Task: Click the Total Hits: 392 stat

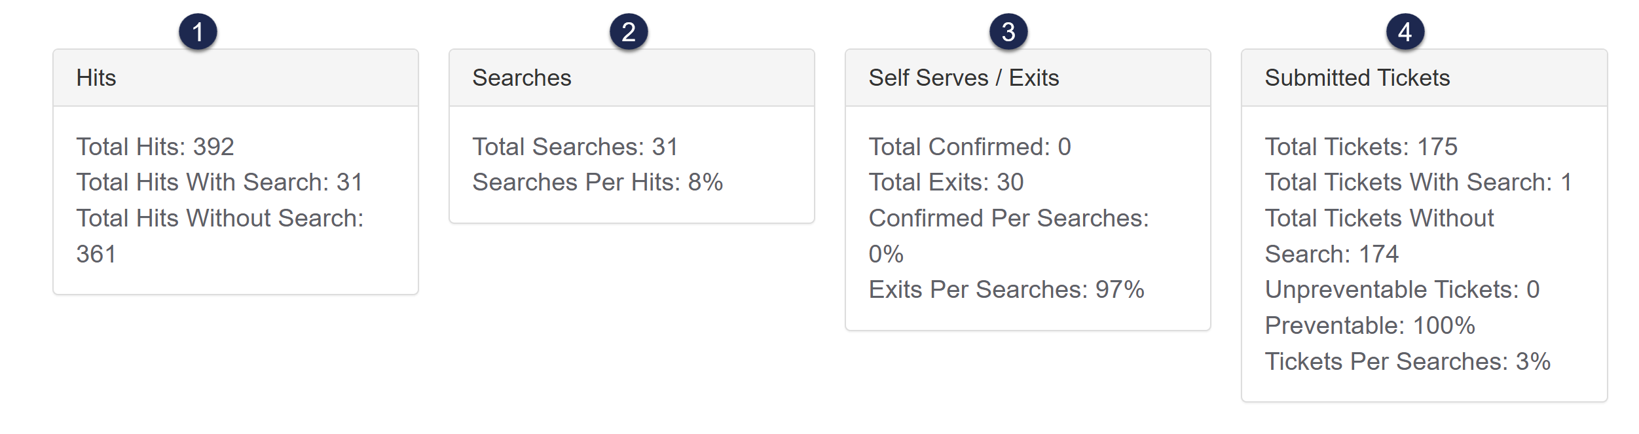Action: (x=155, y=147)
